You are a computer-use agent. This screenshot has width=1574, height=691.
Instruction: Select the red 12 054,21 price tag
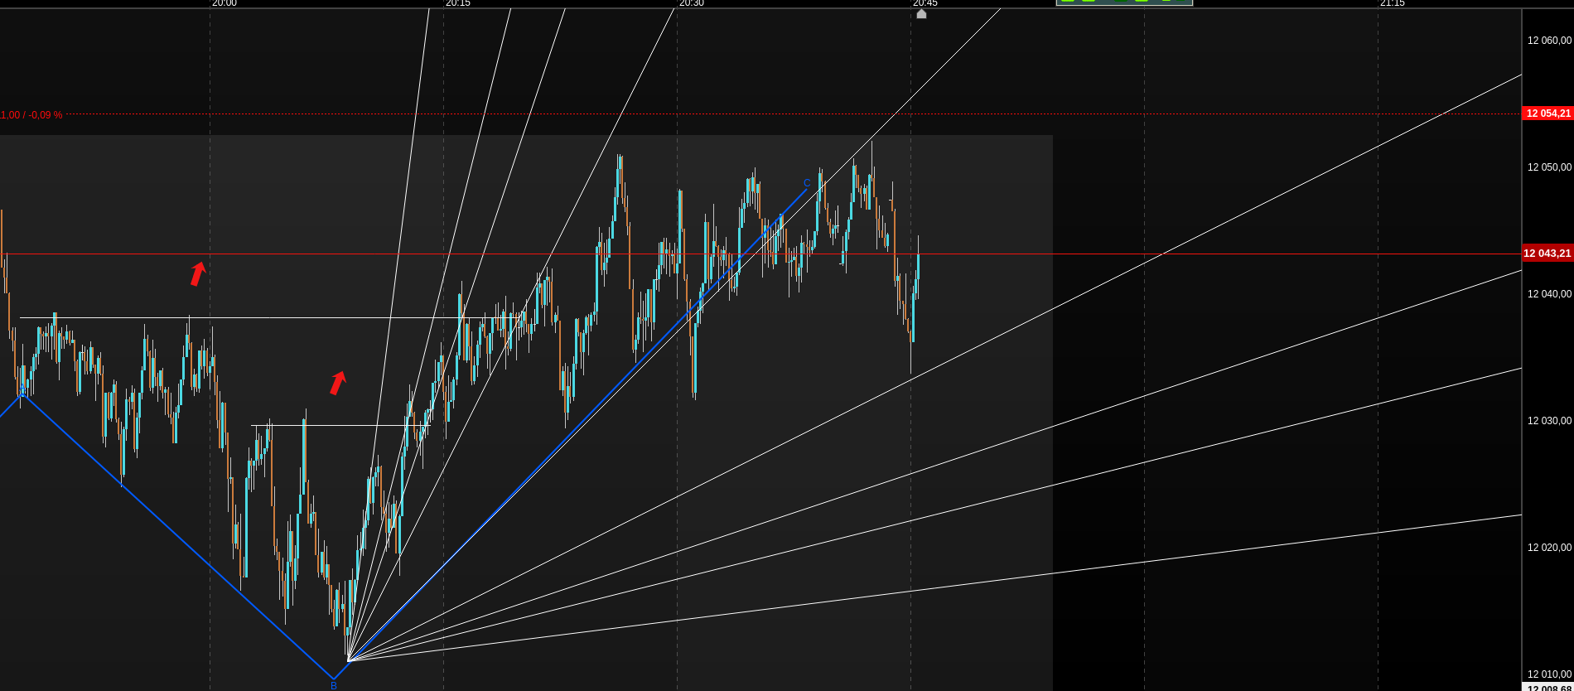tap(1547, 114)
